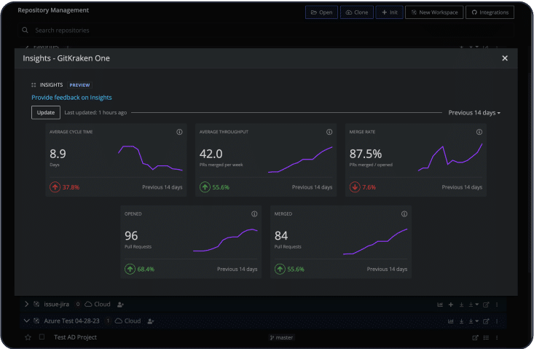This screenshot has height=349, width=534.
Task: Open external-link icon on Azure Test row
Action: (486, 321)
